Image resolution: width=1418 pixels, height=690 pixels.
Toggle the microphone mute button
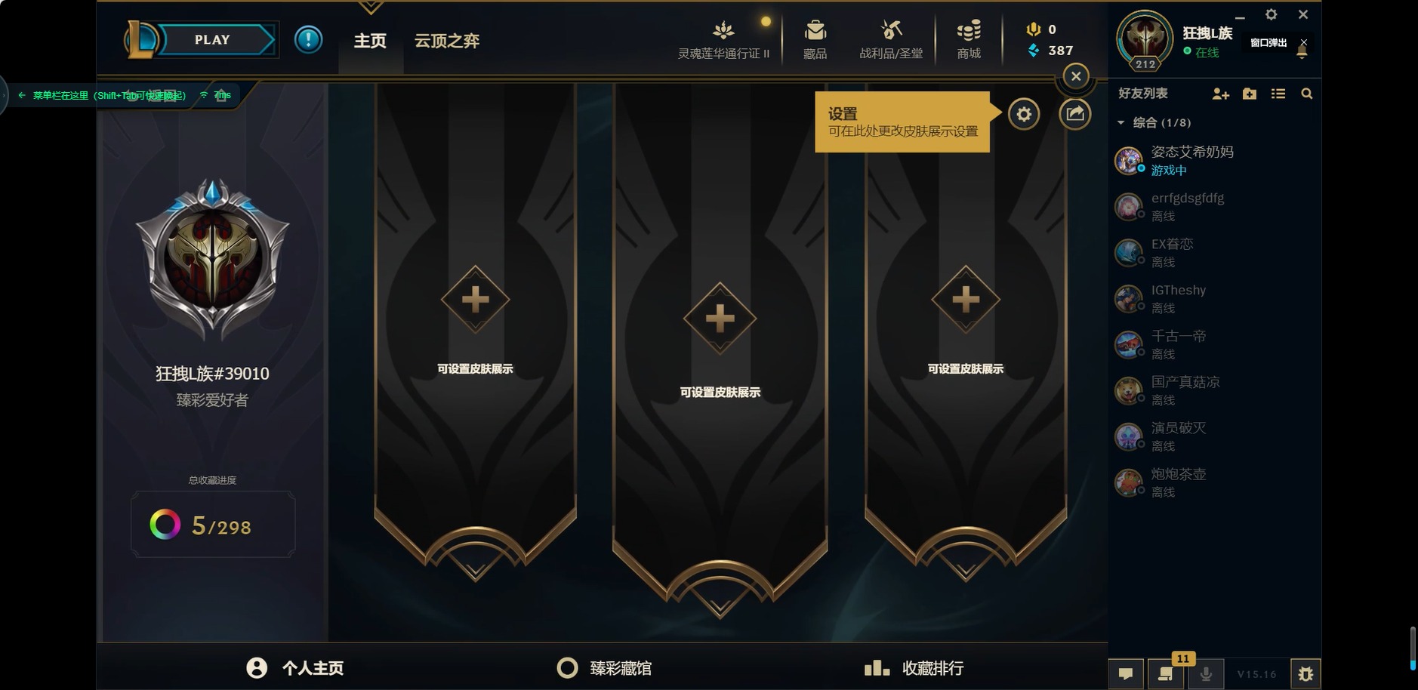tap(1206, 673)
